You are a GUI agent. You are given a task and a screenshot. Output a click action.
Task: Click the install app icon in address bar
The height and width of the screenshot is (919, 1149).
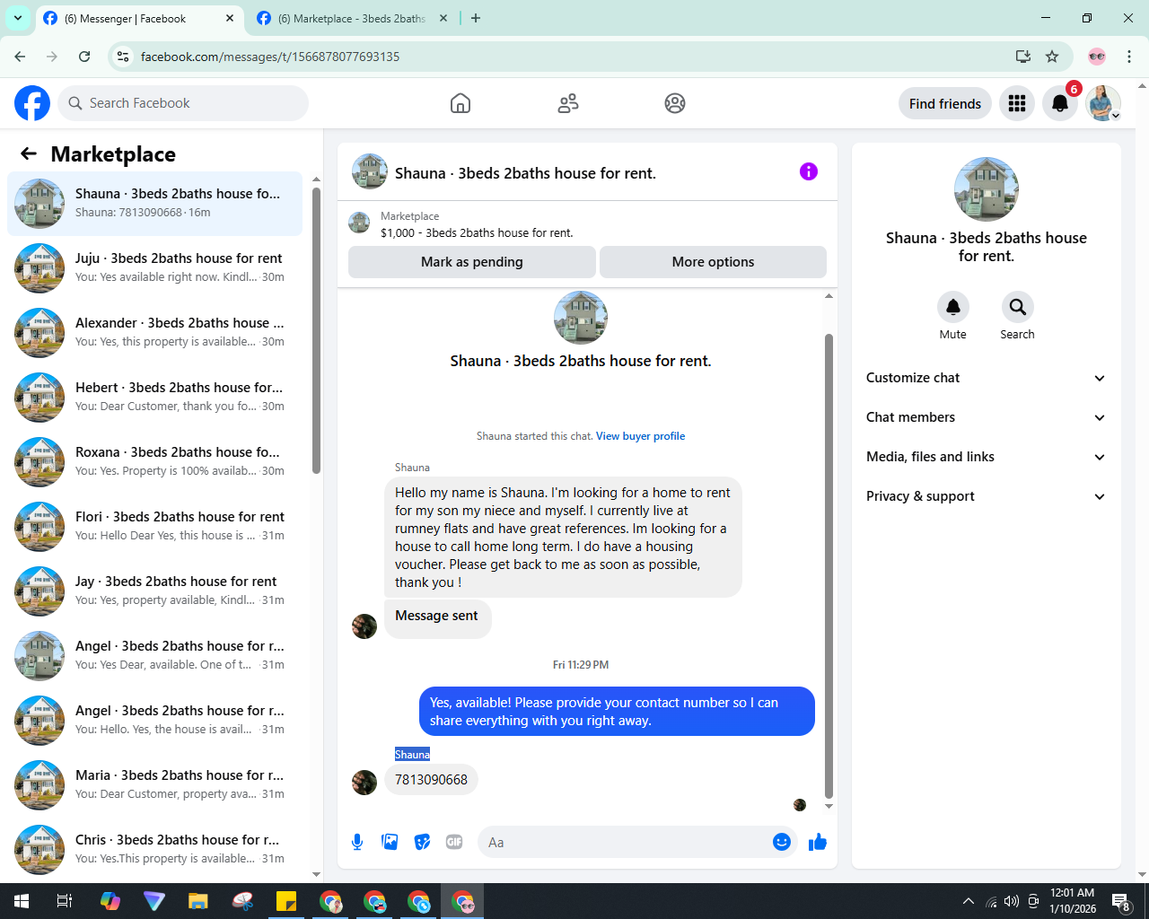pyautogui.click(x=1022, y=57)
